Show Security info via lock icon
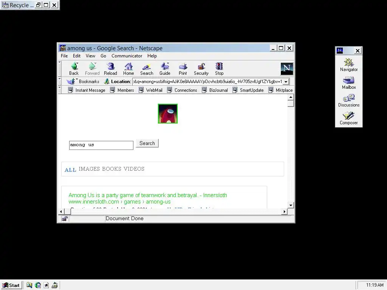The width and height of the screenshot is (387, 290). [x=201, y=69]
